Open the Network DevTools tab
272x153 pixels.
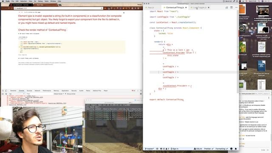coord(37,91)
